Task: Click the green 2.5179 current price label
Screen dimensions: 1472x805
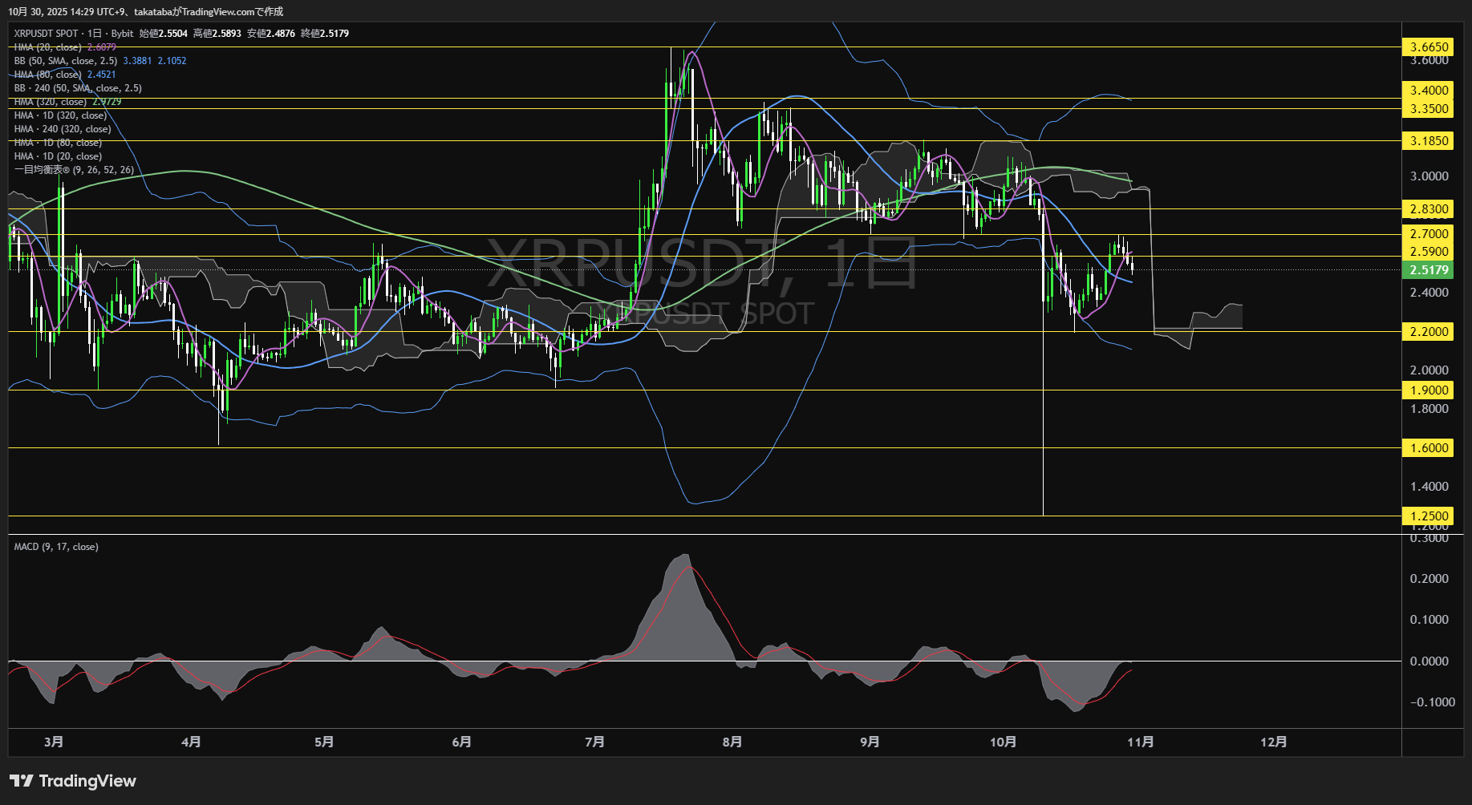Action: (x=1429, y=270)
